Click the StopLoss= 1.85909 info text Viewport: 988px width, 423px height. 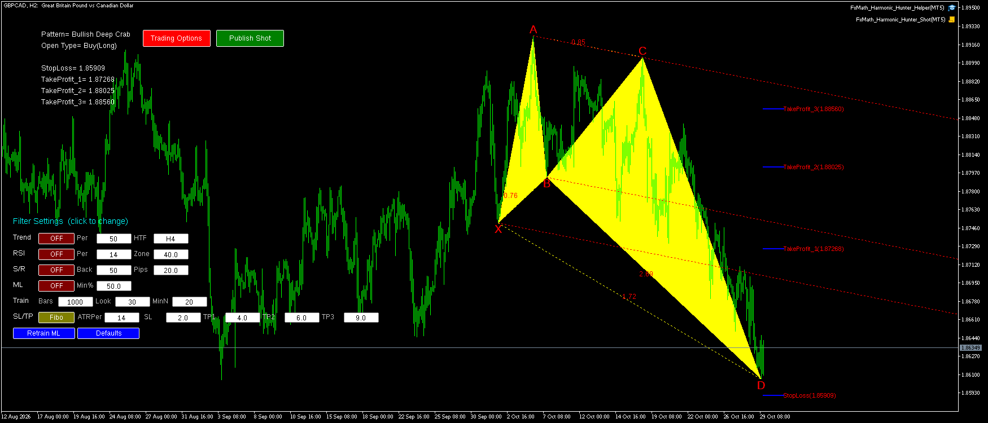(x=73, y=68)
